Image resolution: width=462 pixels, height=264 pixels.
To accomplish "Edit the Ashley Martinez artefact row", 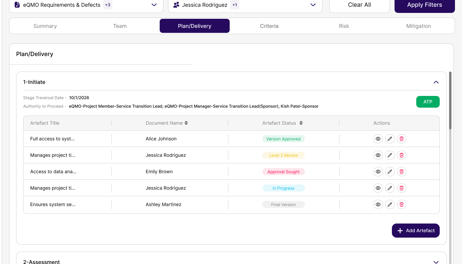I will click(x=390, y=204).
